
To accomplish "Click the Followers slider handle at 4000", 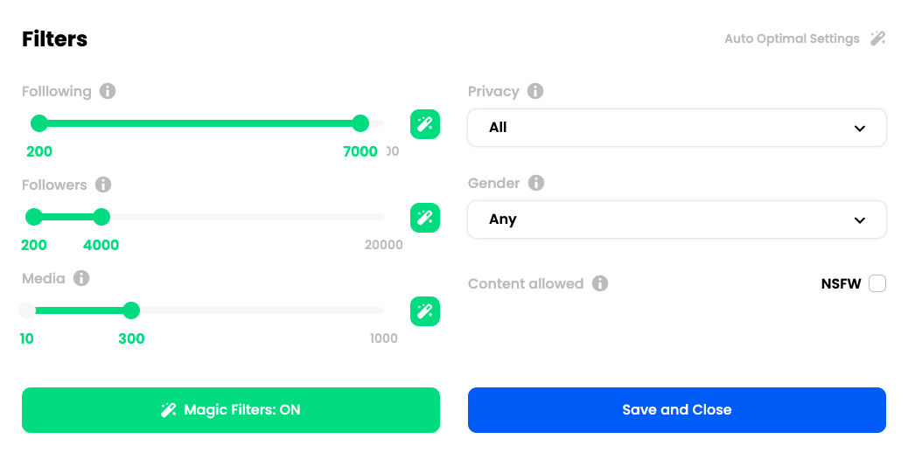I will [101, 217].
